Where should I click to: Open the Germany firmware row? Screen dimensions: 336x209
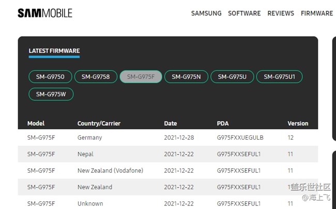point(89,138)
